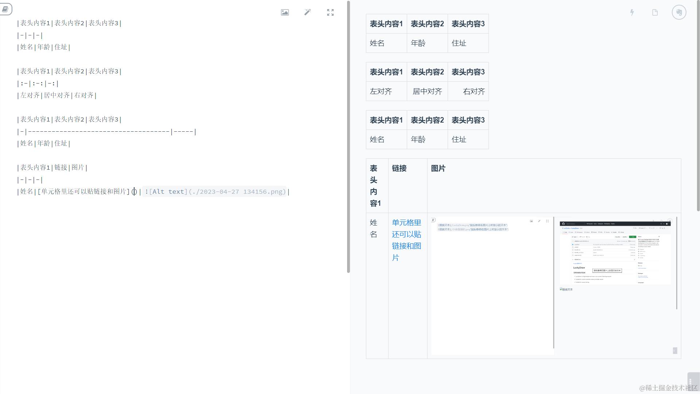
Task: Click the Evernote account icon top right
Action: (x=679, y=12)
